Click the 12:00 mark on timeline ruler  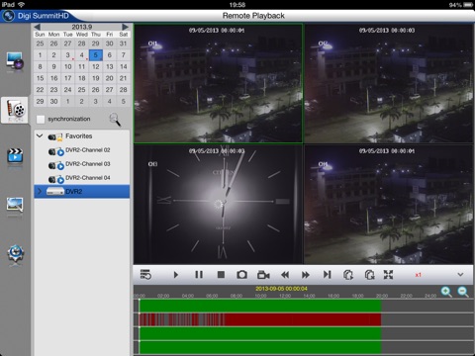pyautogui.click(x=285, y=296)
